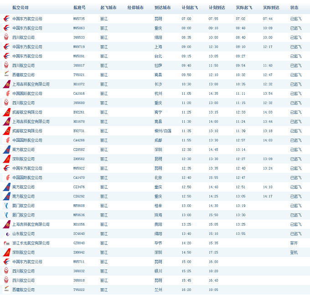310x295 pixels.
Task: Click the Xiamen Airlines logo on the 珠海 flight
Action: (x=6, y=215)
